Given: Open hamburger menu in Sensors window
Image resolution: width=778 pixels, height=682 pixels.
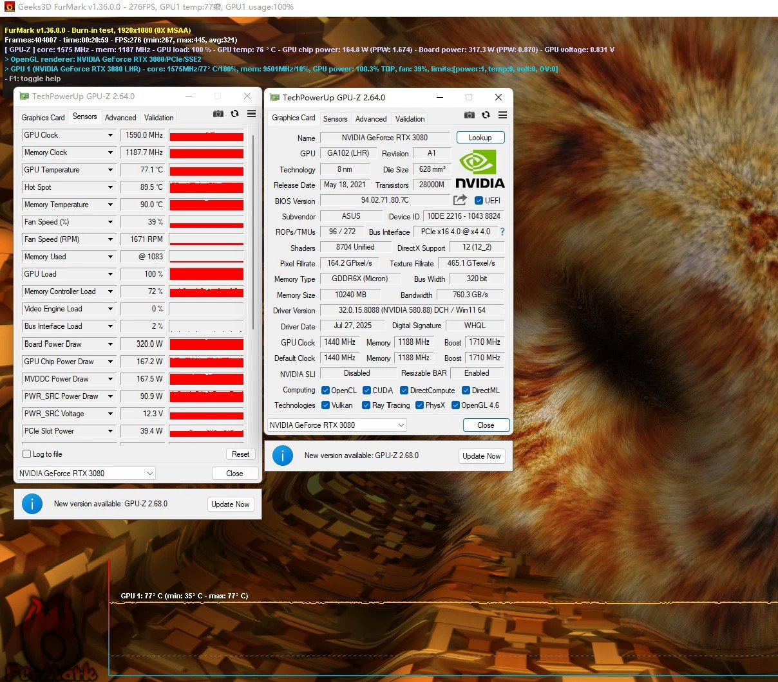Looking at the screenshot, I should [252, 114].
